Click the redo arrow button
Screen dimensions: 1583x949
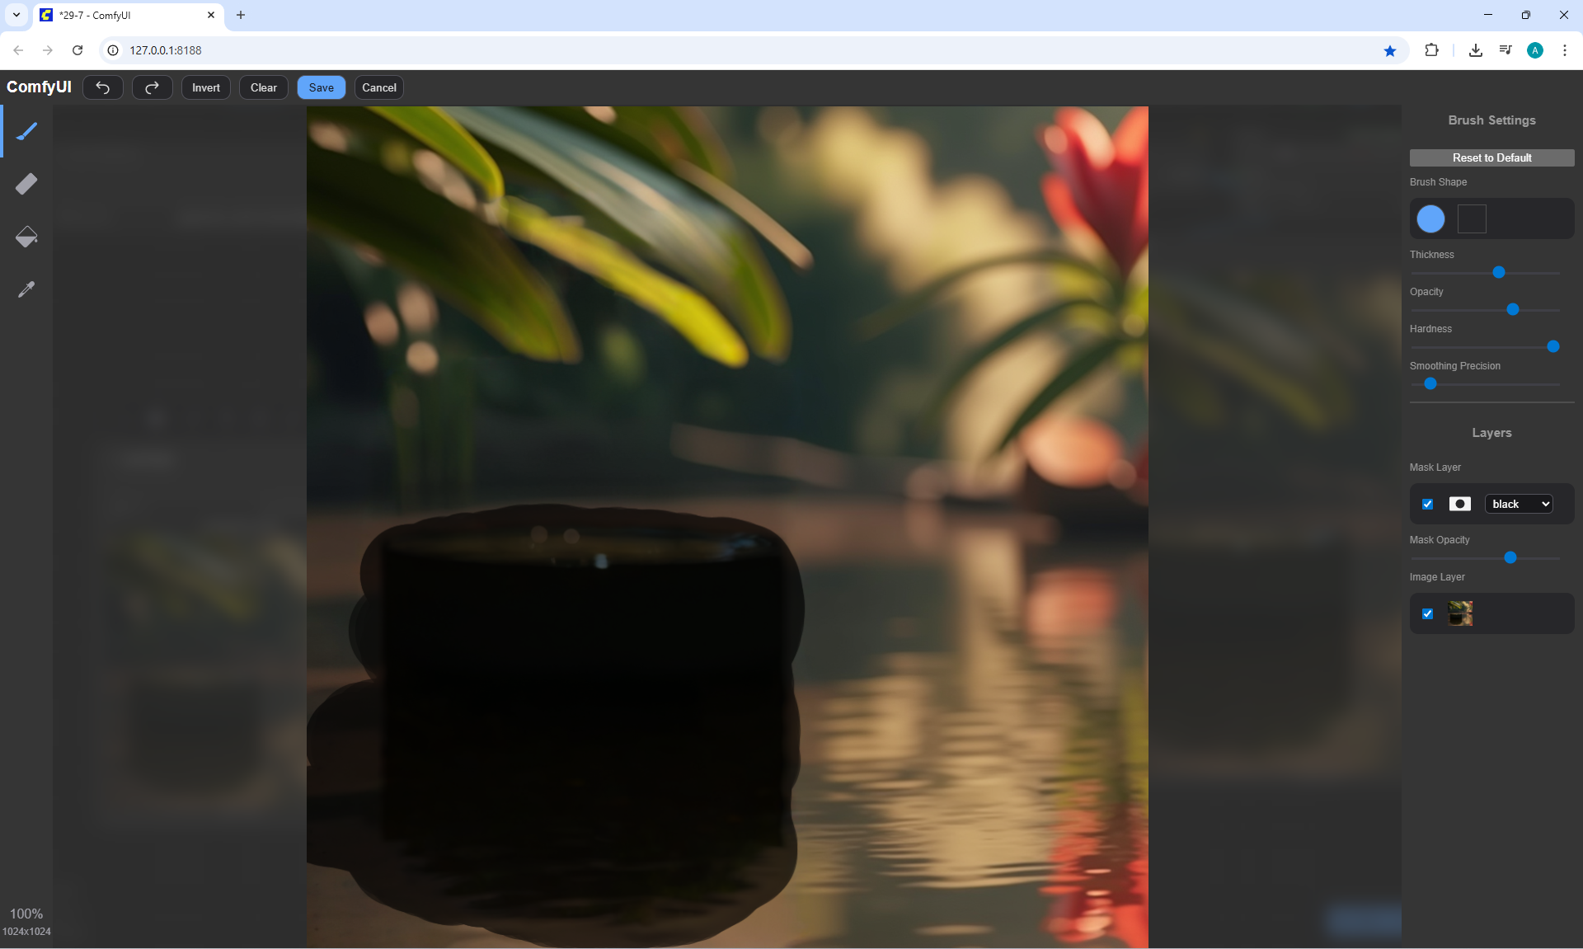click(x=152, y=87)
